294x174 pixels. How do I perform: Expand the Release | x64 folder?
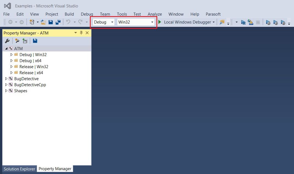(x=12, y=72)
